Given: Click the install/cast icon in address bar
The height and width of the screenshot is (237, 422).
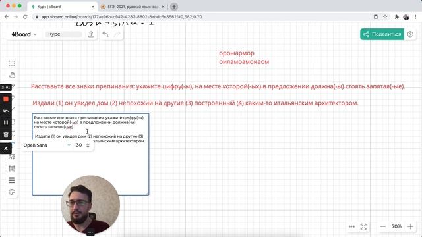Looking at the screenshot, I should [376, 17].
